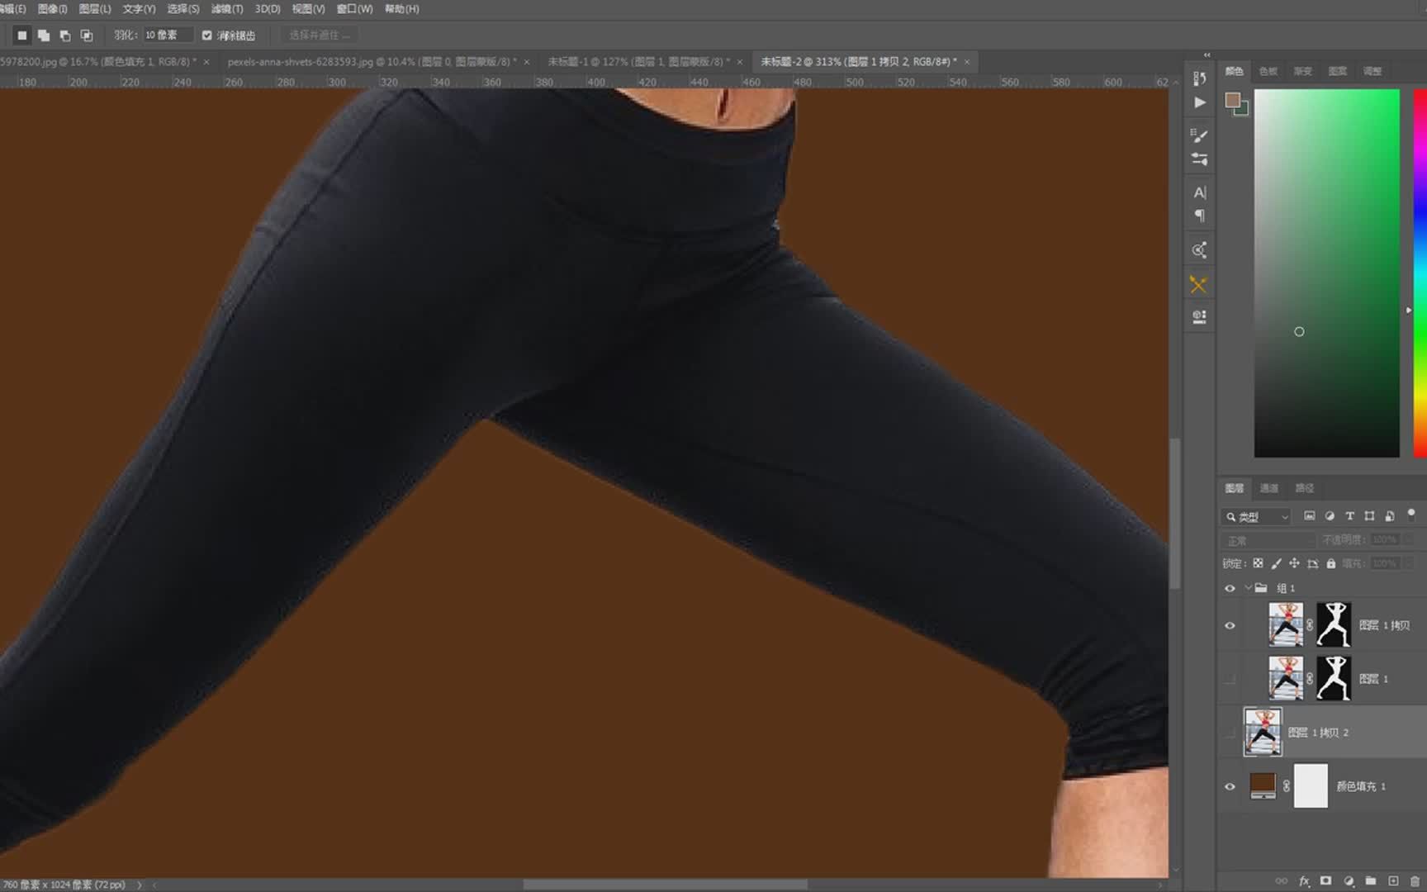Click the background color swatch

tap(1242, 110)
